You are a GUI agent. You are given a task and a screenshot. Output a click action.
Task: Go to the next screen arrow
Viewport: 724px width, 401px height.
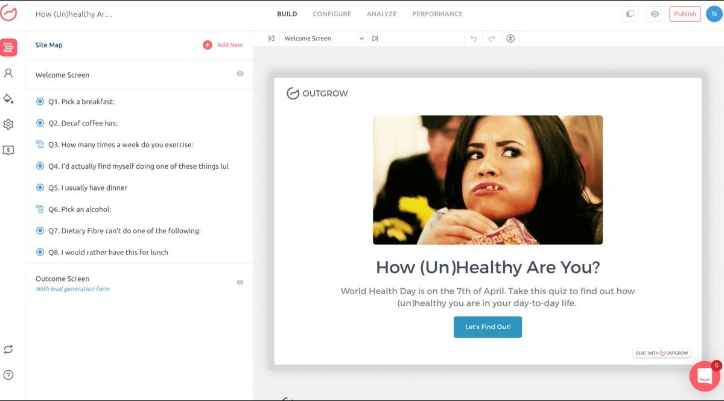[x=375, y=39]
